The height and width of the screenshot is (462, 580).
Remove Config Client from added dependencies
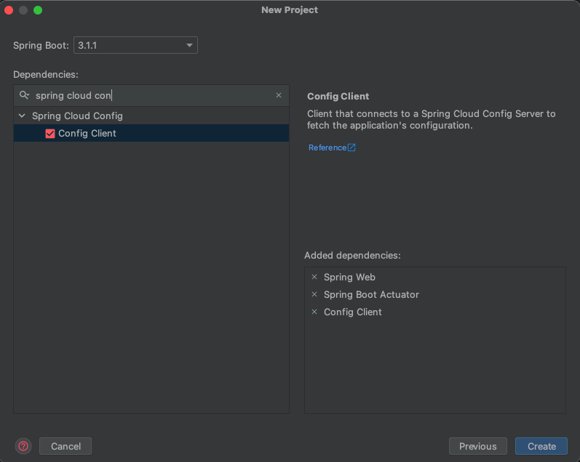pos(314,312)
